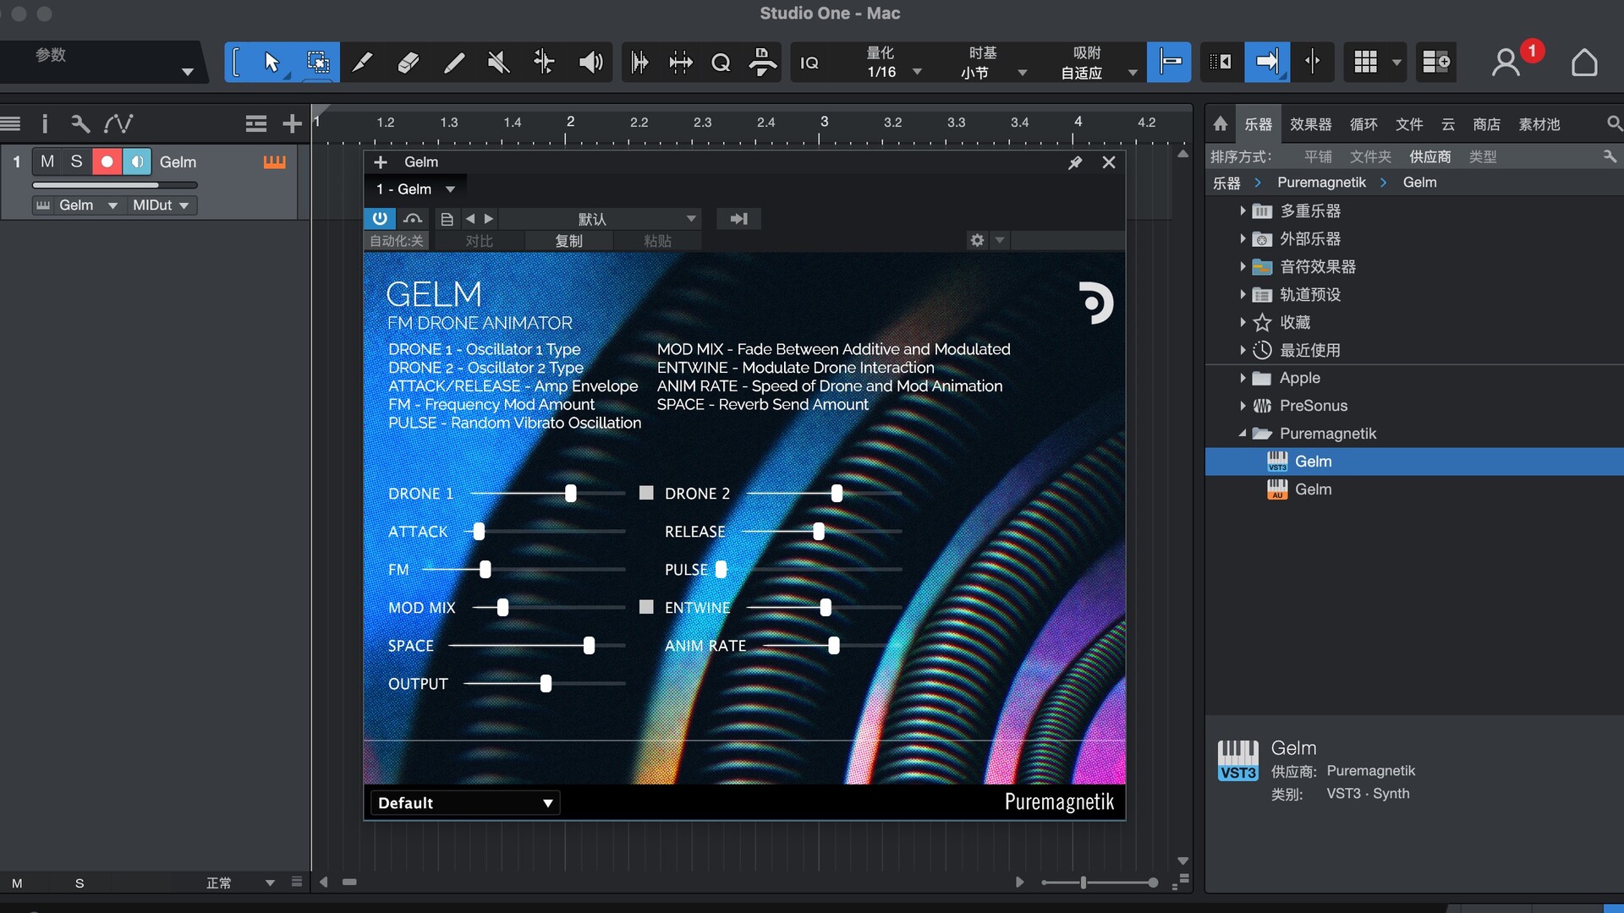Solo the Gelm track

tap(76, 161)
